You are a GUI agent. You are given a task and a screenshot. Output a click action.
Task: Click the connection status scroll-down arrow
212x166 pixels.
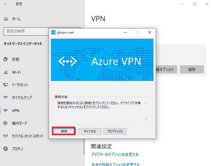click(x=146, y=119)
